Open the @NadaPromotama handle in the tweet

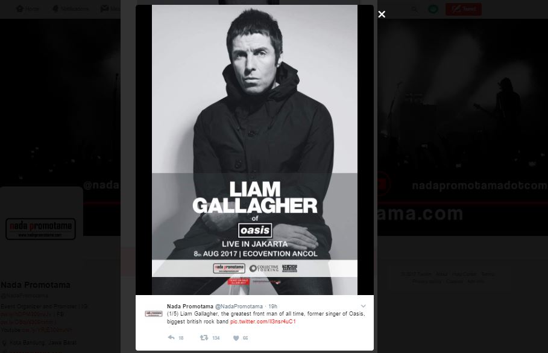click(239, 306)
